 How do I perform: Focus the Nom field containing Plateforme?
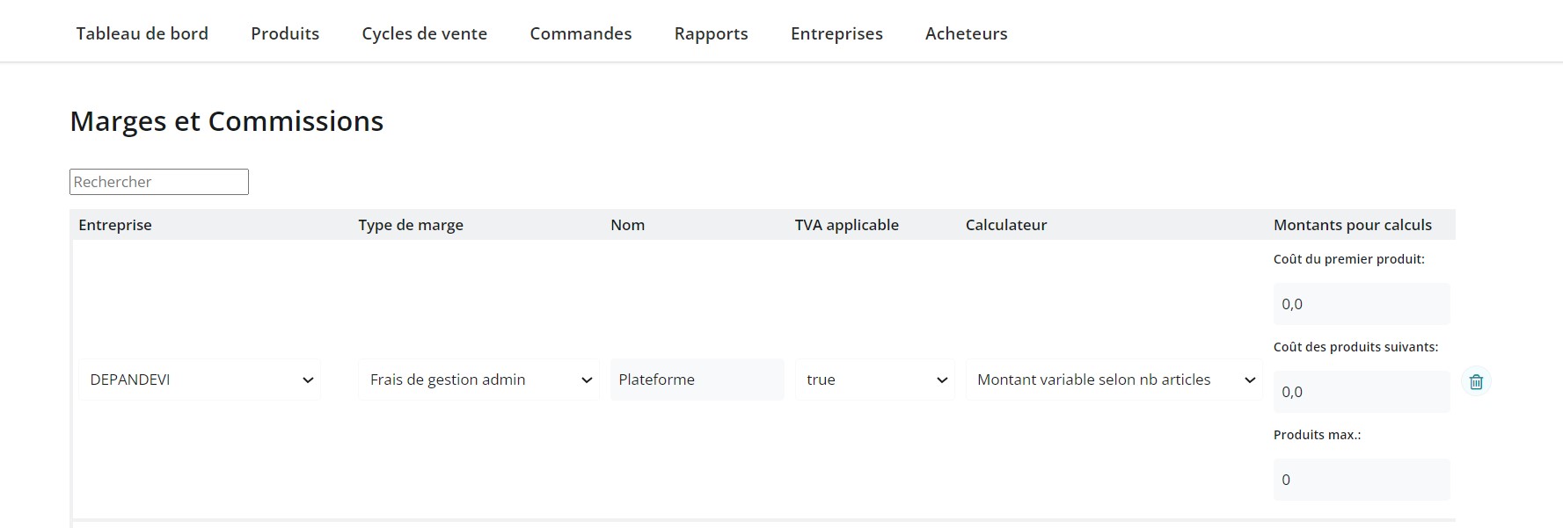pos(697,380)
